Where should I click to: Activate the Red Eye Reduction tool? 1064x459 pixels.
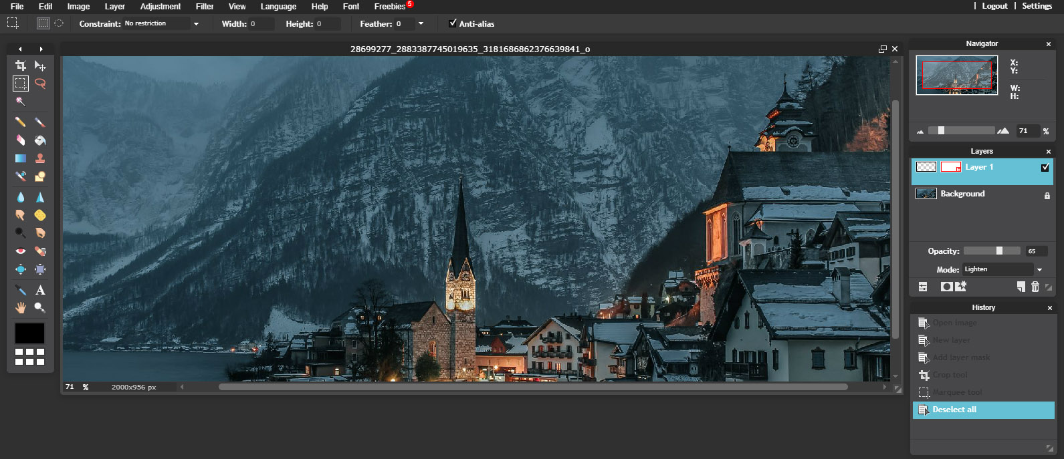click(21, 251)
